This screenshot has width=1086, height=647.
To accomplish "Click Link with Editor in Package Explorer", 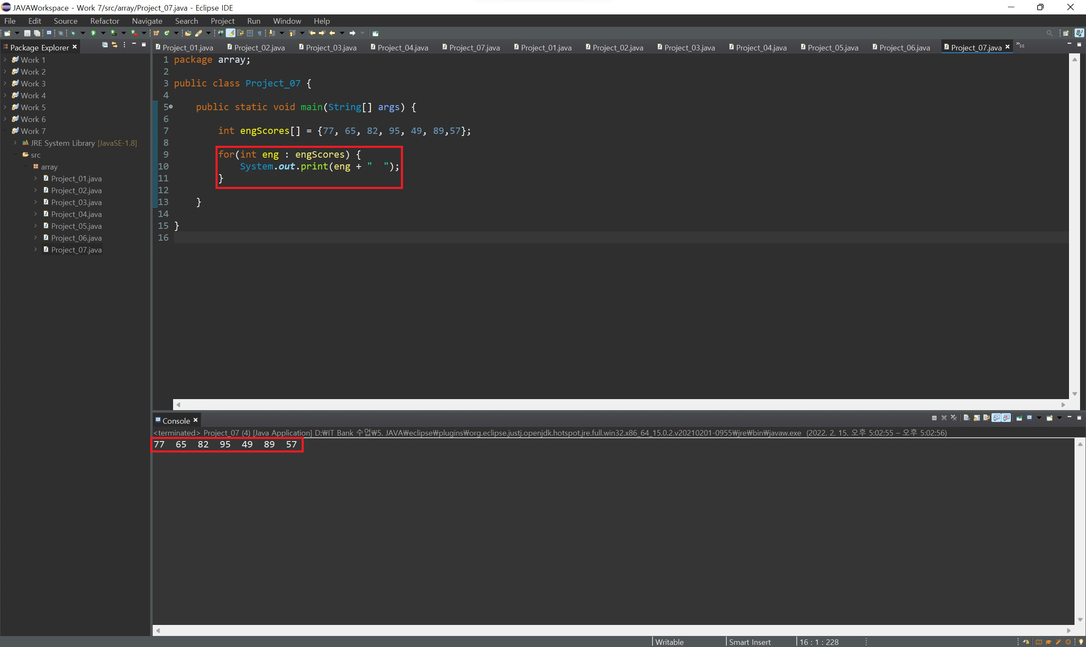I will 115,45.
